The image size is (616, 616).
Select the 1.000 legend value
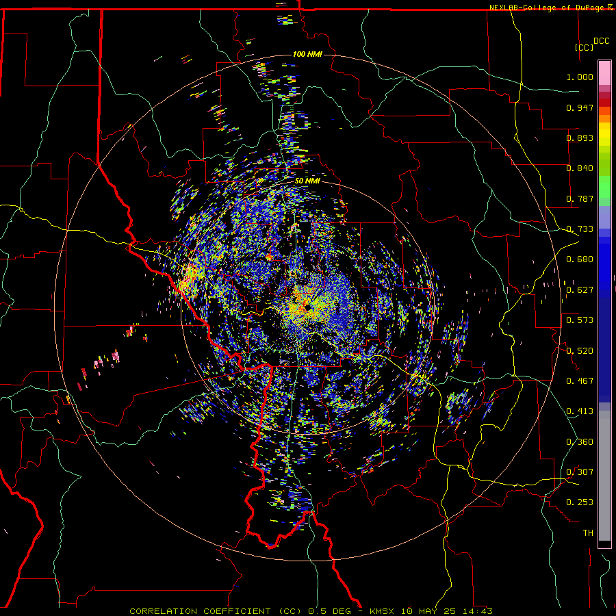(x=580, y=77)
